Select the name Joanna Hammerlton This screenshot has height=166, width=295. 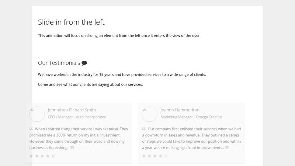point(180,110)
